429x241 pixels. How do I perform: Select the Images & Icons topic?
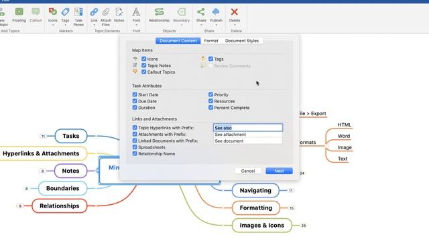click(x=262, y=226)
